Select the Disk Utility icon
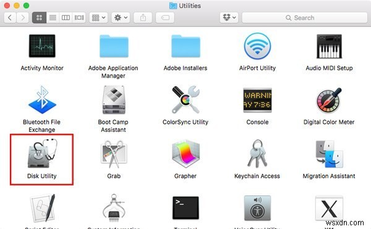The image size is (371, 229). [x=42, y=153]
